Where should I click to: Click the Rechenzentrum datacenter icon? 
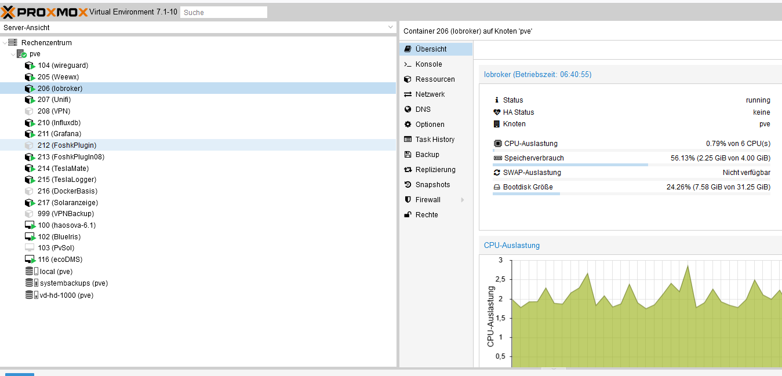coord(13,42)
